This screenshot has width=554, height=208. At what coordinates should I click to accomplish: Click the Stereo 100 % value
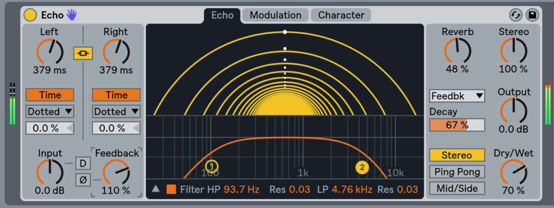pos(513,69)
